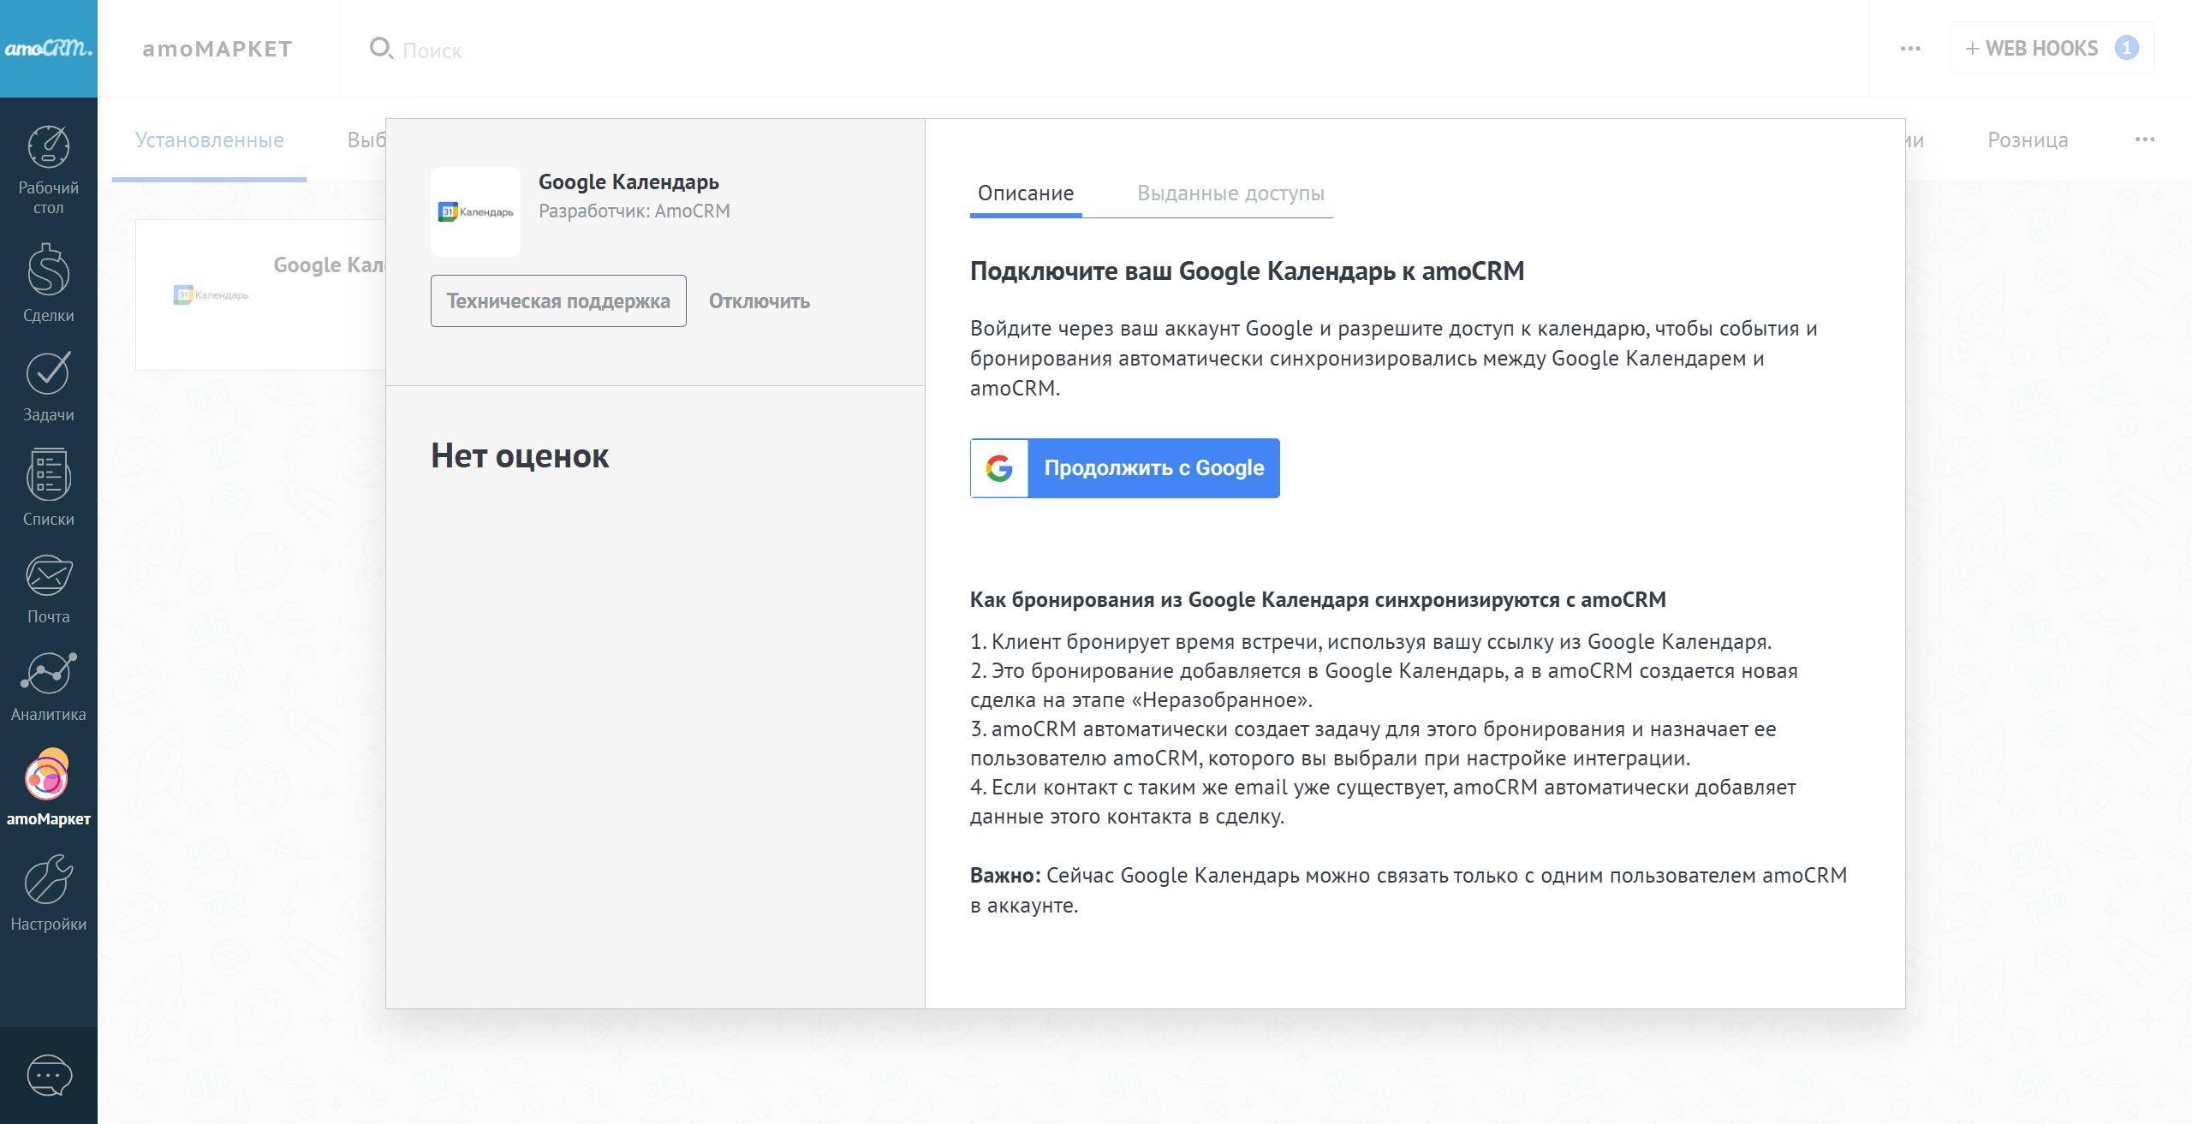Open the Розница category tab
2192x1124 pixels.
[2028, 140]
